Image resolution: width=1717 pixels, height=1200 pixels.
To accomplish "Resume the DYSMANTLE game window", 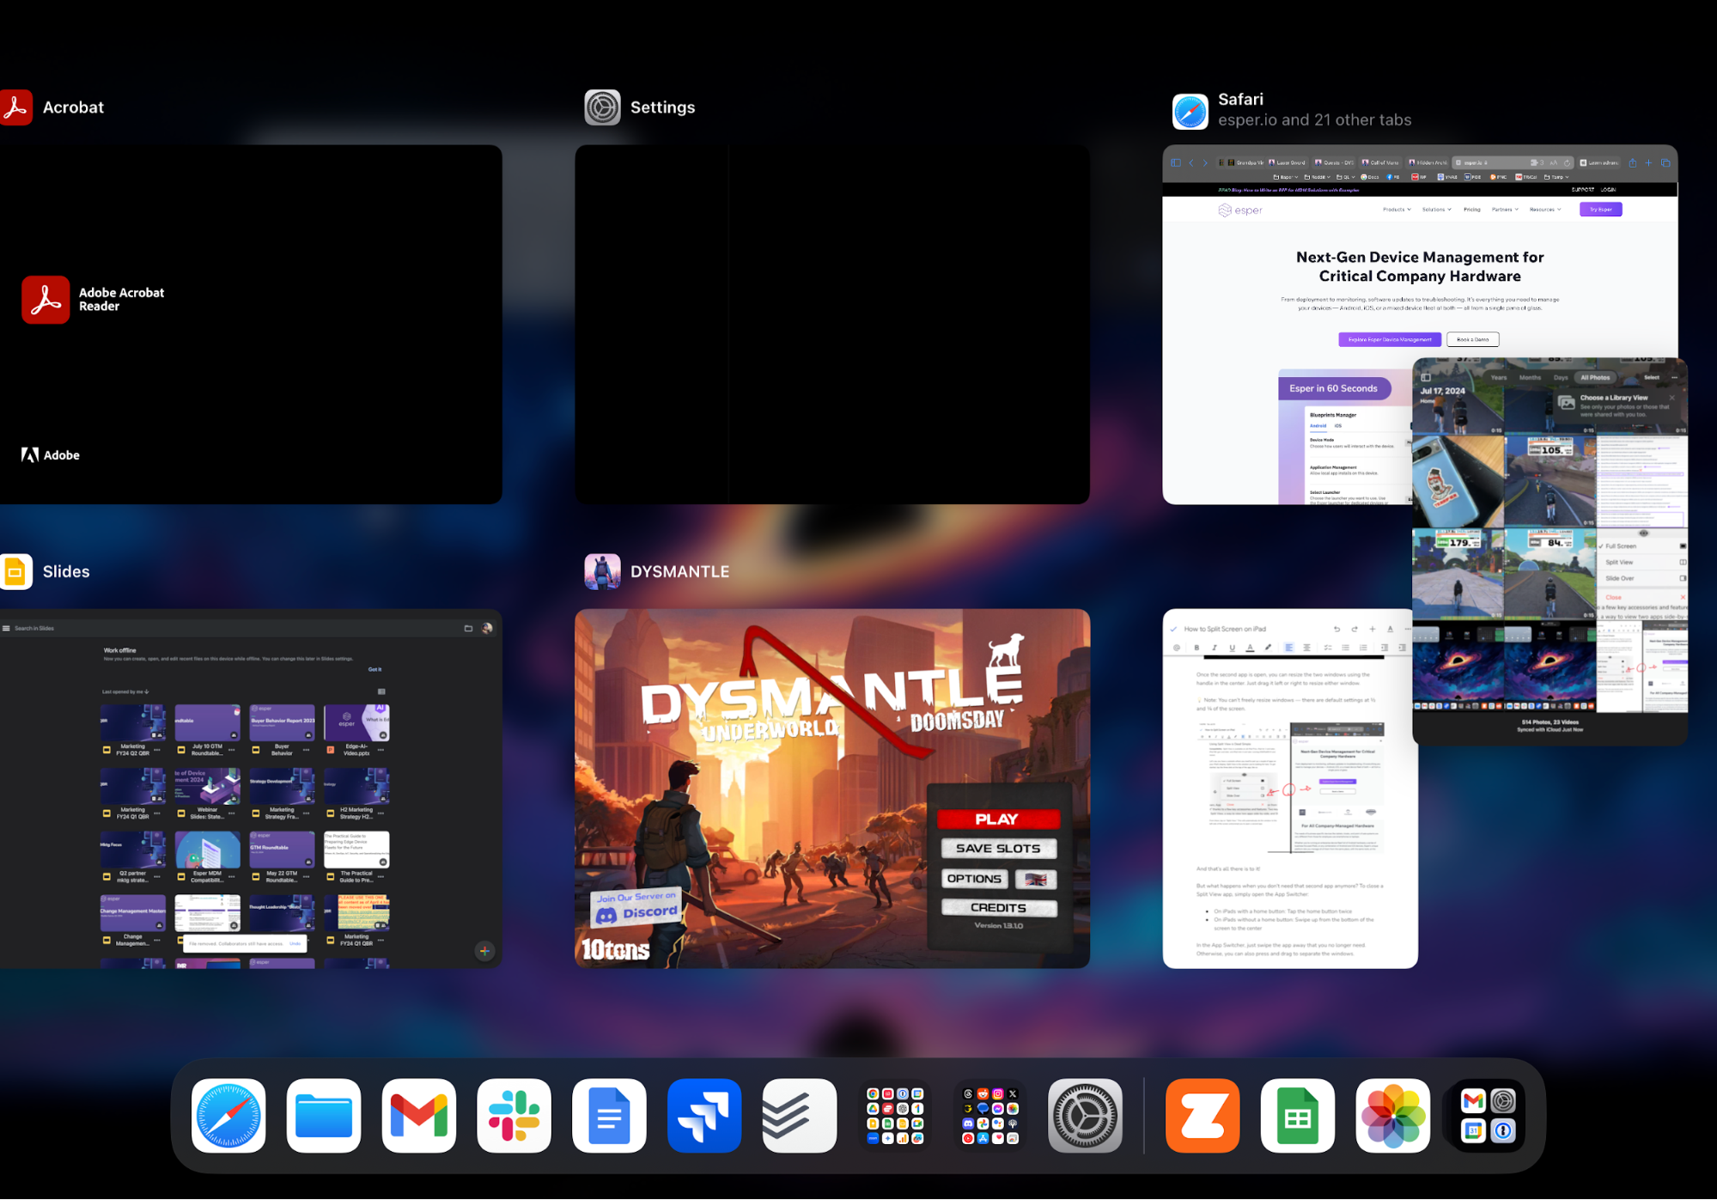I will [831, 788].
